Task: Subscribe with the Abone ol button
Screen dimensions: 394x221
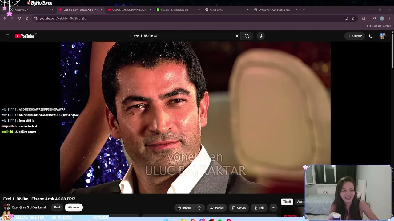Action: tap(74, 207)
